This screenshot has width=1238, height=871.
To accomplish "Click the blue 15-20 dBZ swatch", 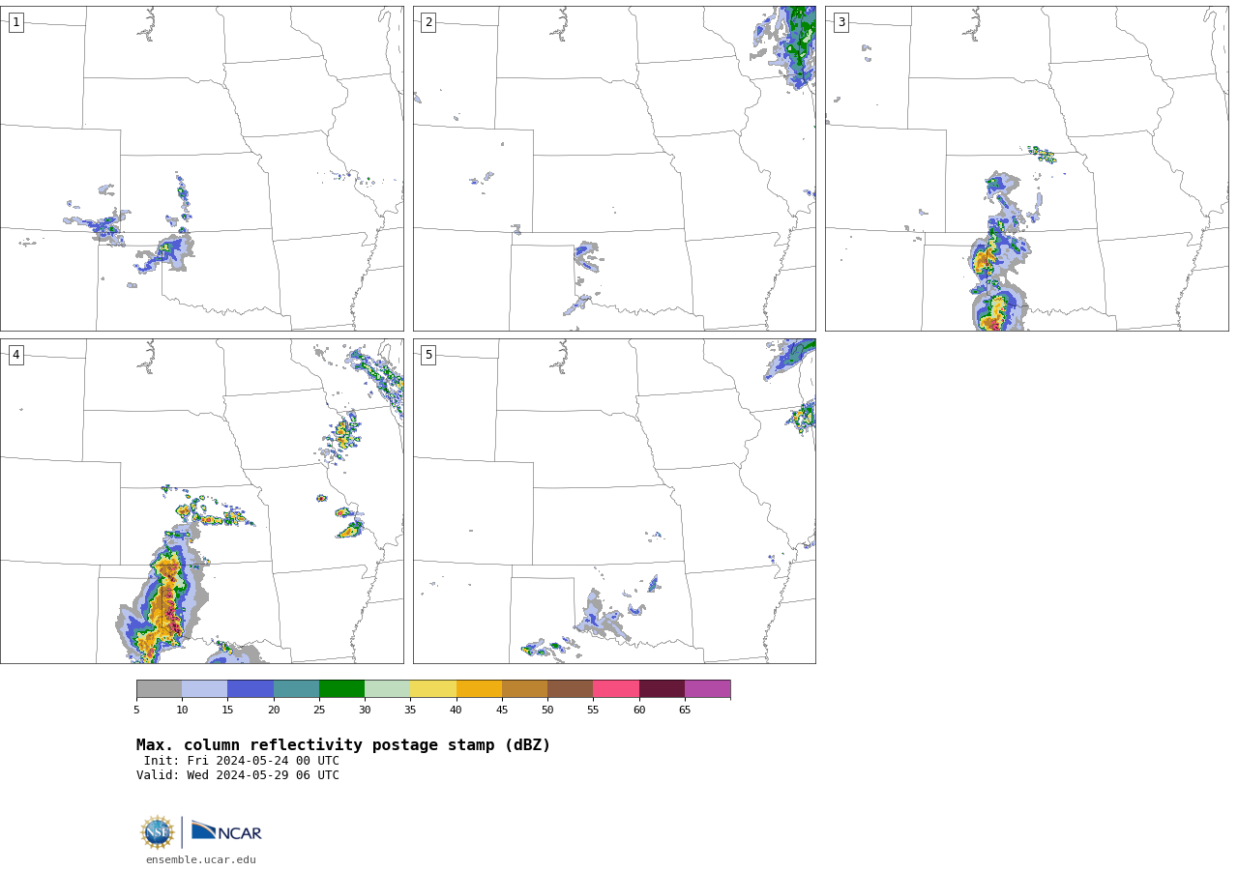I will [x=251, y=689].
